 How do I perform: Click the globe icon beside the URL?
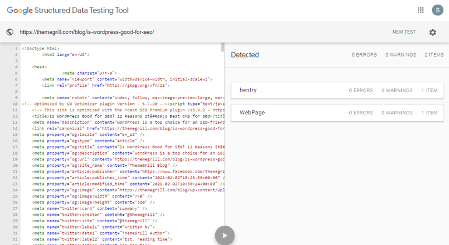10,32
